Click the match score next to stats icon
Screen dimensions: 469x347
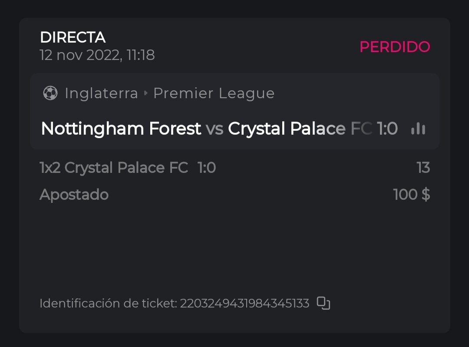387,129
